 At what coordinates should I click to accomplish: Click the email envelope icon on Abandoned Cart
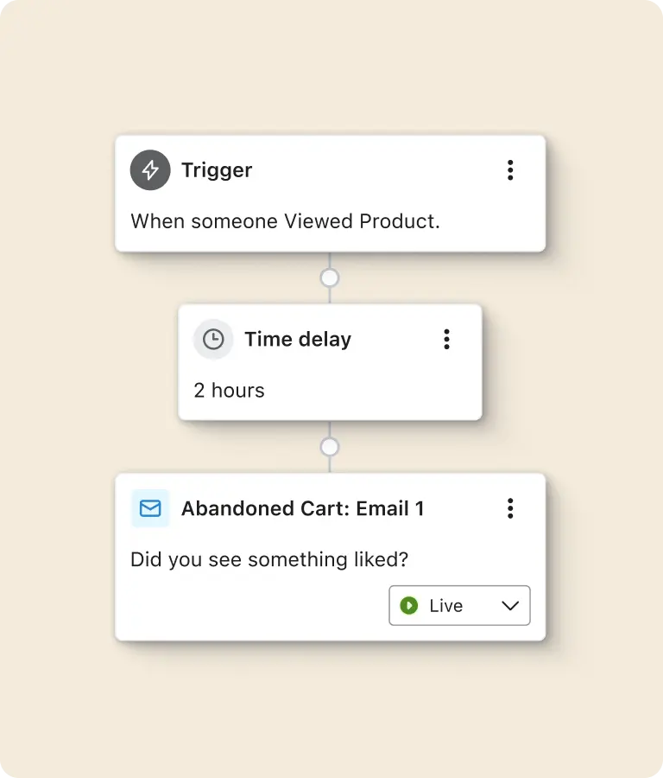[x=150, y=508]
